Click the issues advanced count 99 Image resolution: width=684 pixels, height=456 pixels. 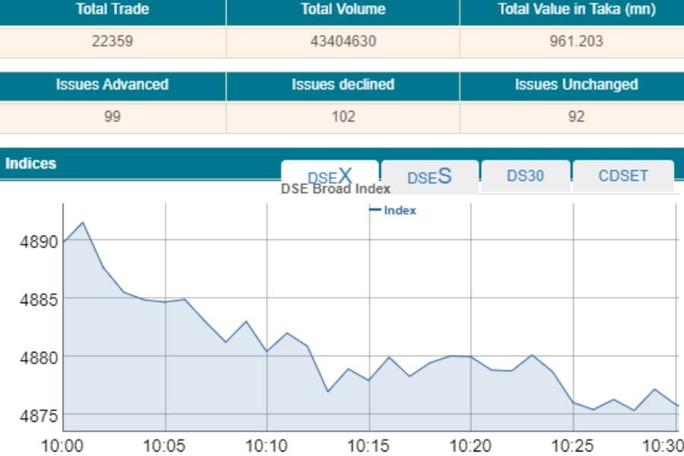[112, 117]
